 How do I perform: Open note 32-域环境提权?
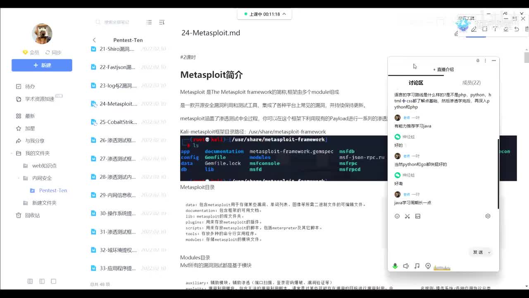128,250
